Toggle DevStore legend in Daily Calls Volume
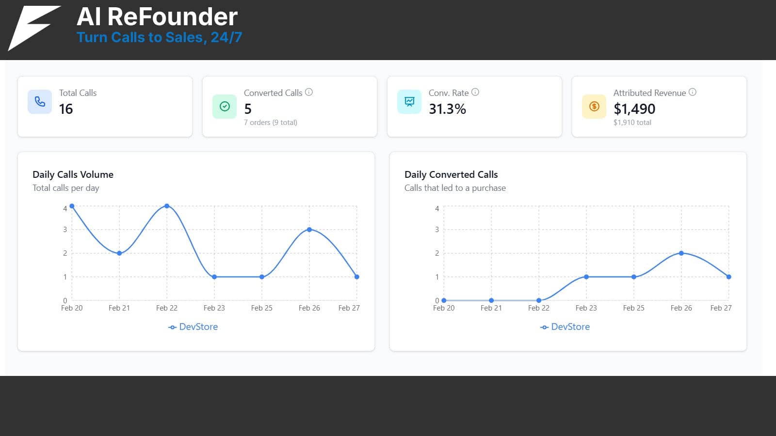 (193, 327)
